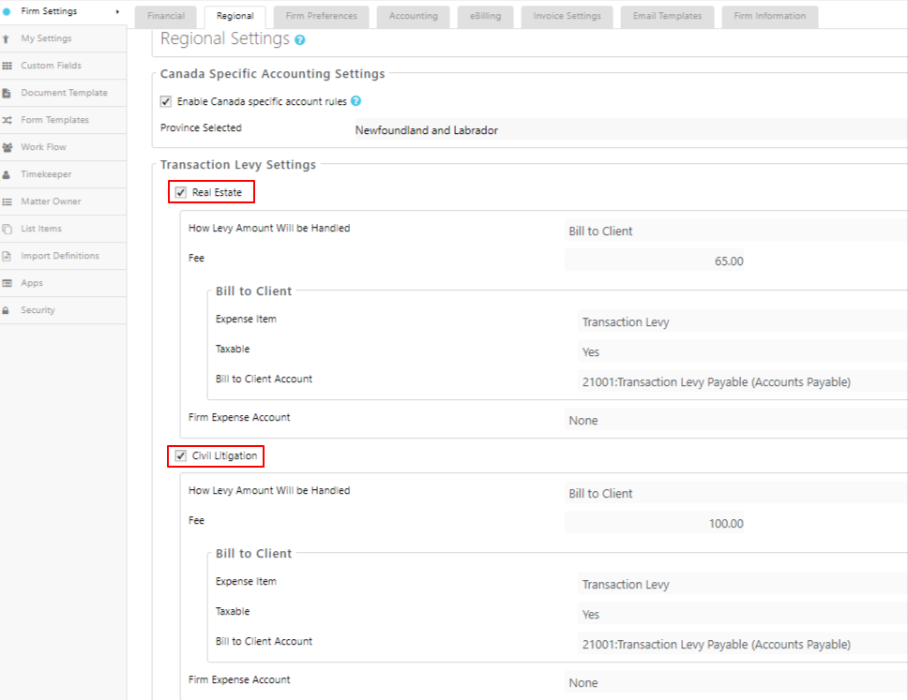This screenshot has height=700, width=908.
Task: Switch to the Invoice Settings tab
Action: pos(567,16)
